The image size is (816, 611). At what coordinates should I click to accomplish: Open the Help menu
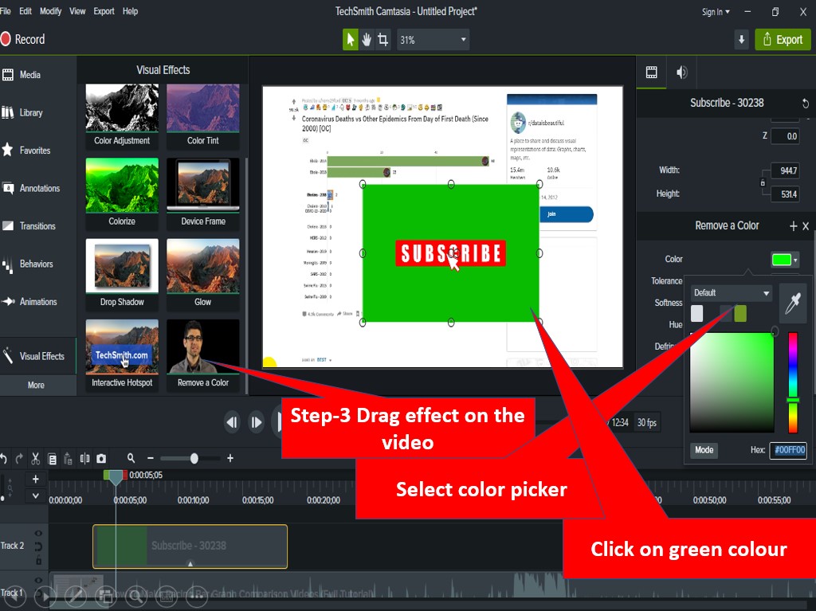130,11
